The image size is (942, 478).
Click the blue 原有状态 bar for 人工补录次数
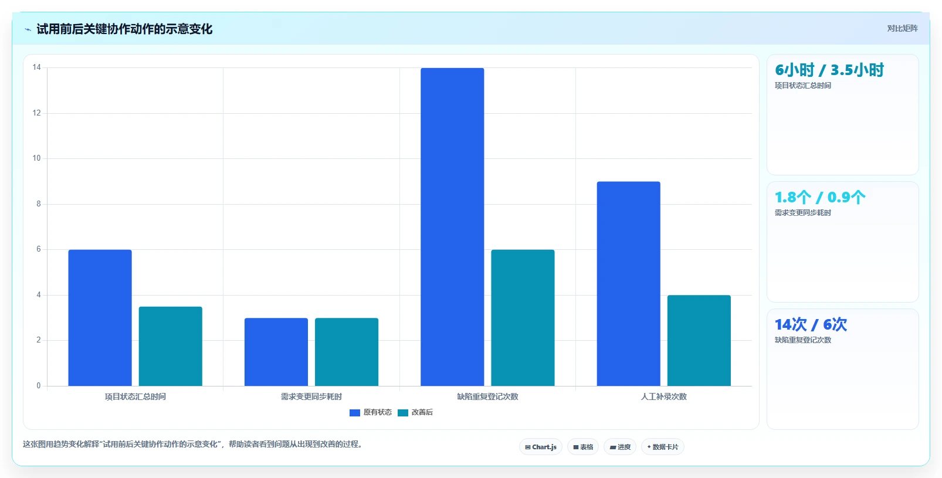629,284
